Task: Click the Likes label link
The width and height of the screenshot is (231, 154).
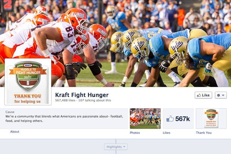Action: click(x=166, y=133)
